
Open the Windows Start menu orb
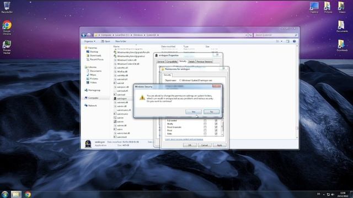click(5, 194)
